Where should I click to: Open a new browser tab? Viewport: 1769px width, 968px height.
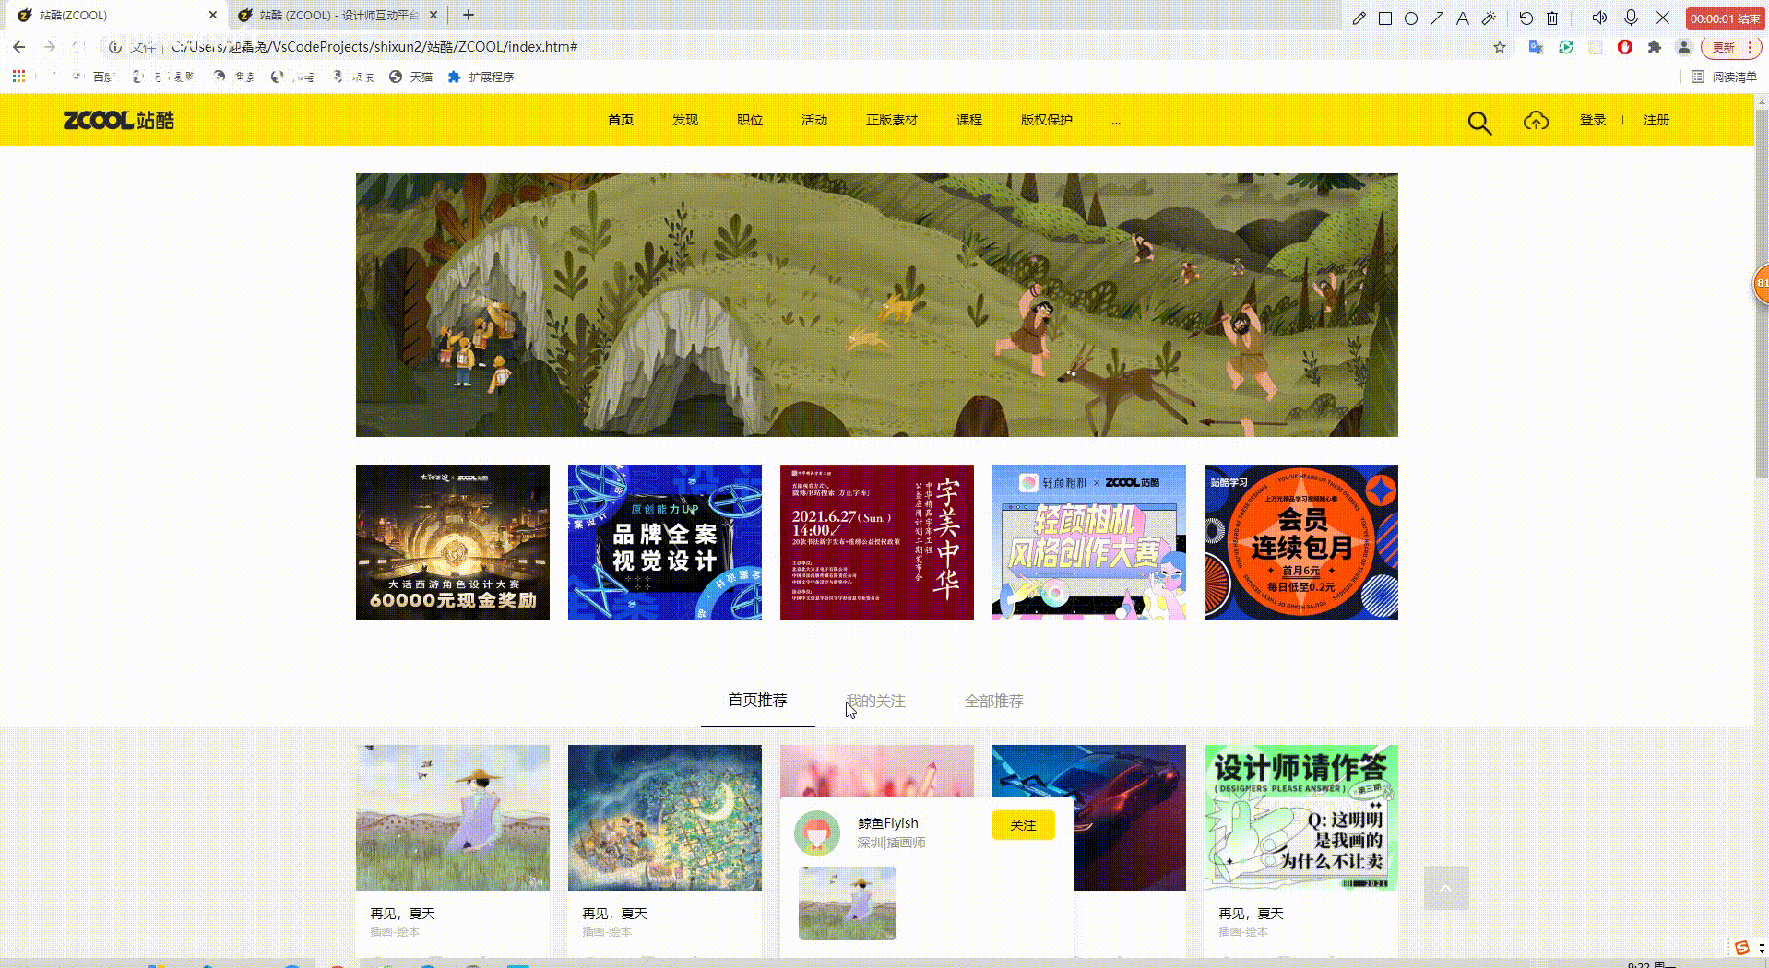click(x=469, y=15)
